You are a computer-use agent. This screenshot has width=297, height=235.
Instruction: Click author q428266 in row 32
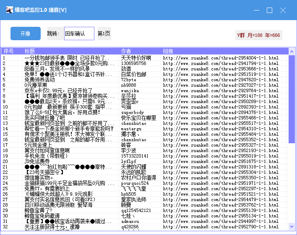click(x=130, y=227)
